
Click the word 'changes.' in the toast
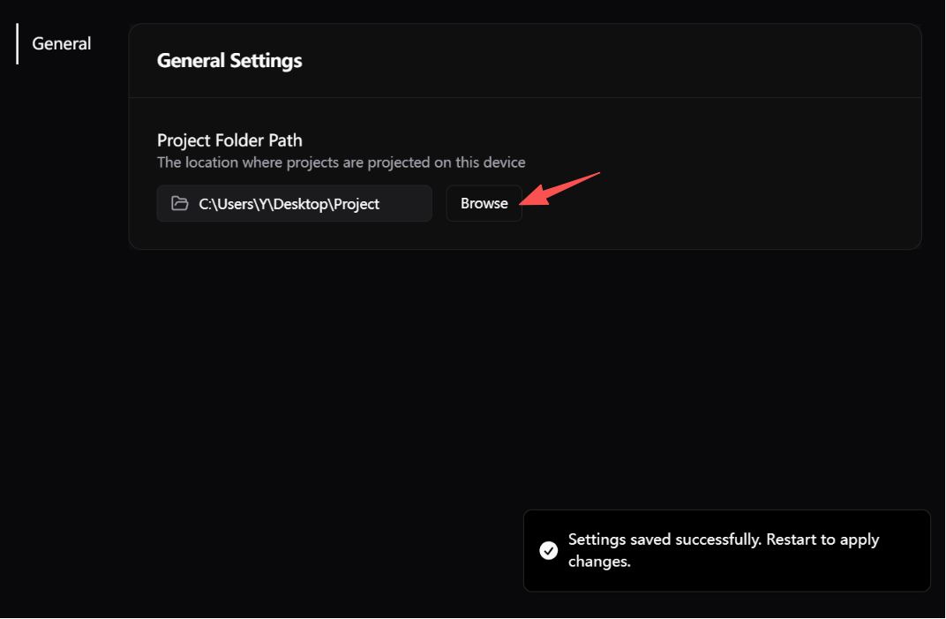coord(599,562)
